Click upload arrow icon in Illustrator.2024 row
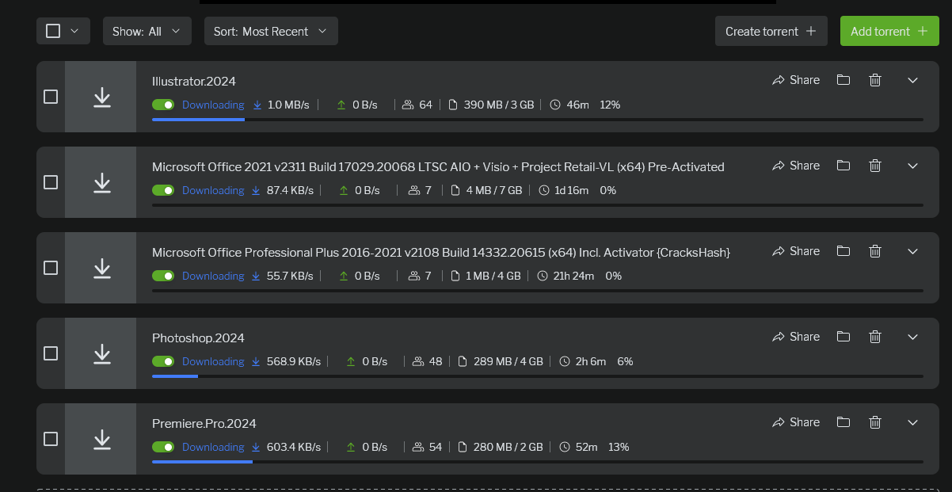The width and height of the screenshot is (952, 492). (341, 105)
